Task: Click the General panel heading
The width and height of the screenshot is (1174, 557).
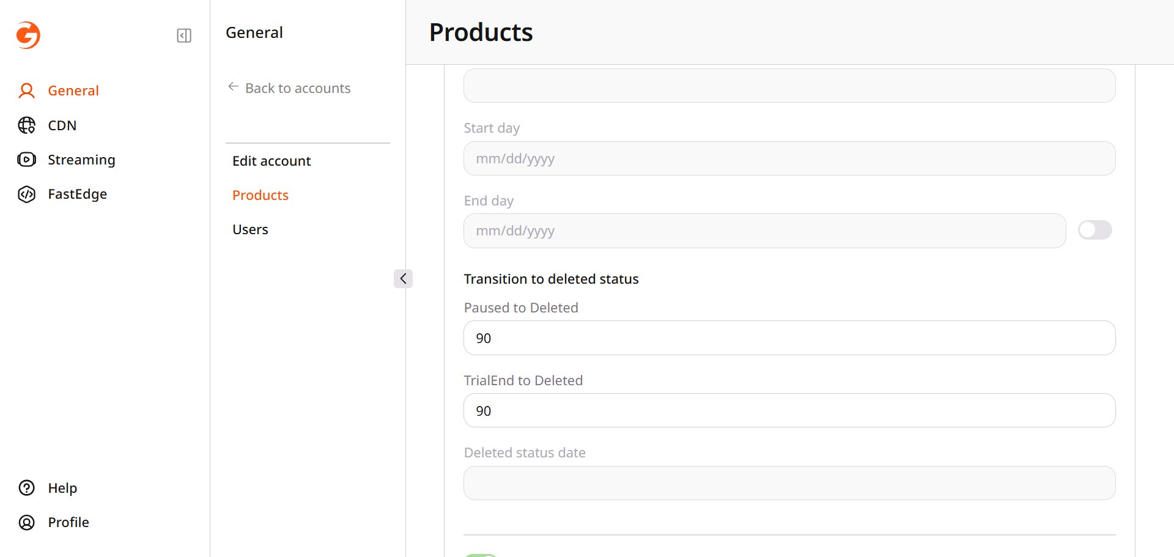Action: click(x=254, y=32)
